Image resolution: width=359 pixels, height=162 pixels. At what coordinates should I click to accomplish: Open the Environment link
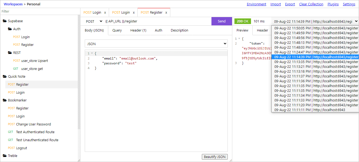pyautogui.click(x=256, y=4)
